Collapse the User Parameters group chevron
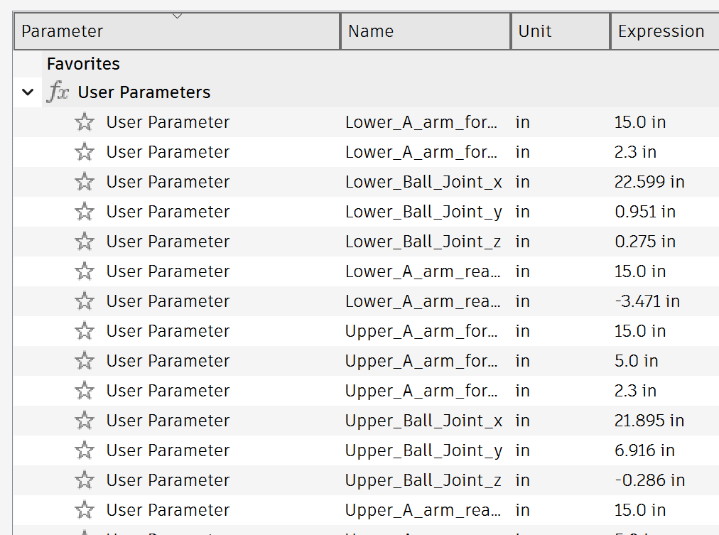Screen dimensions: 719x535 coord(28,92)
